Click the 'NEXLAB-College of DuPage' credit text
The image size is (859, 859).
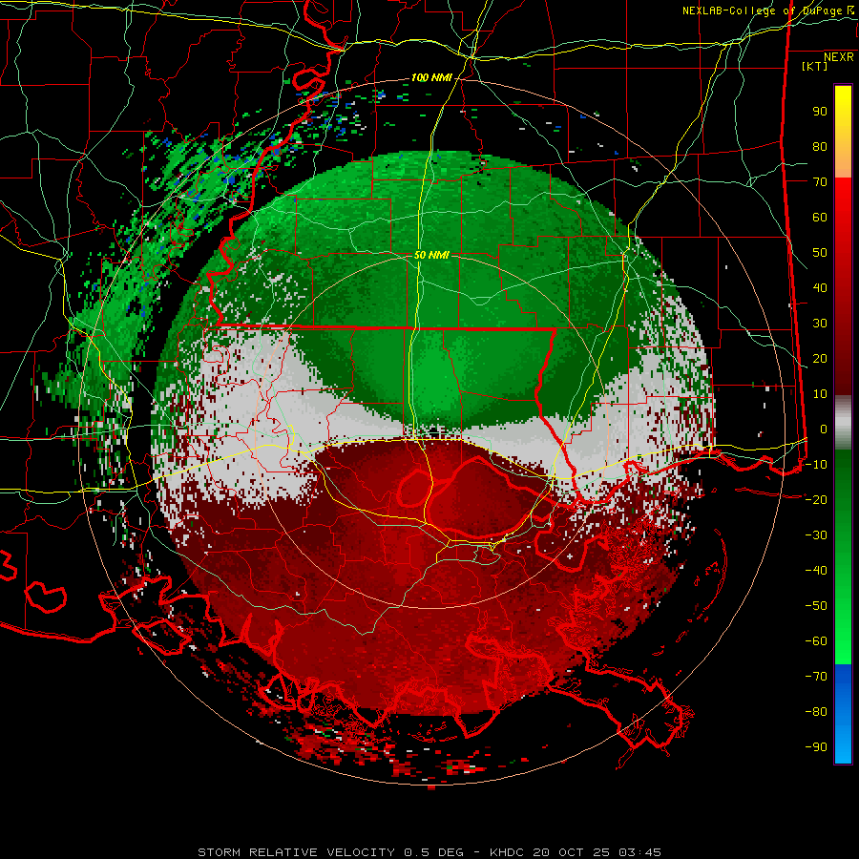point(762,10)
